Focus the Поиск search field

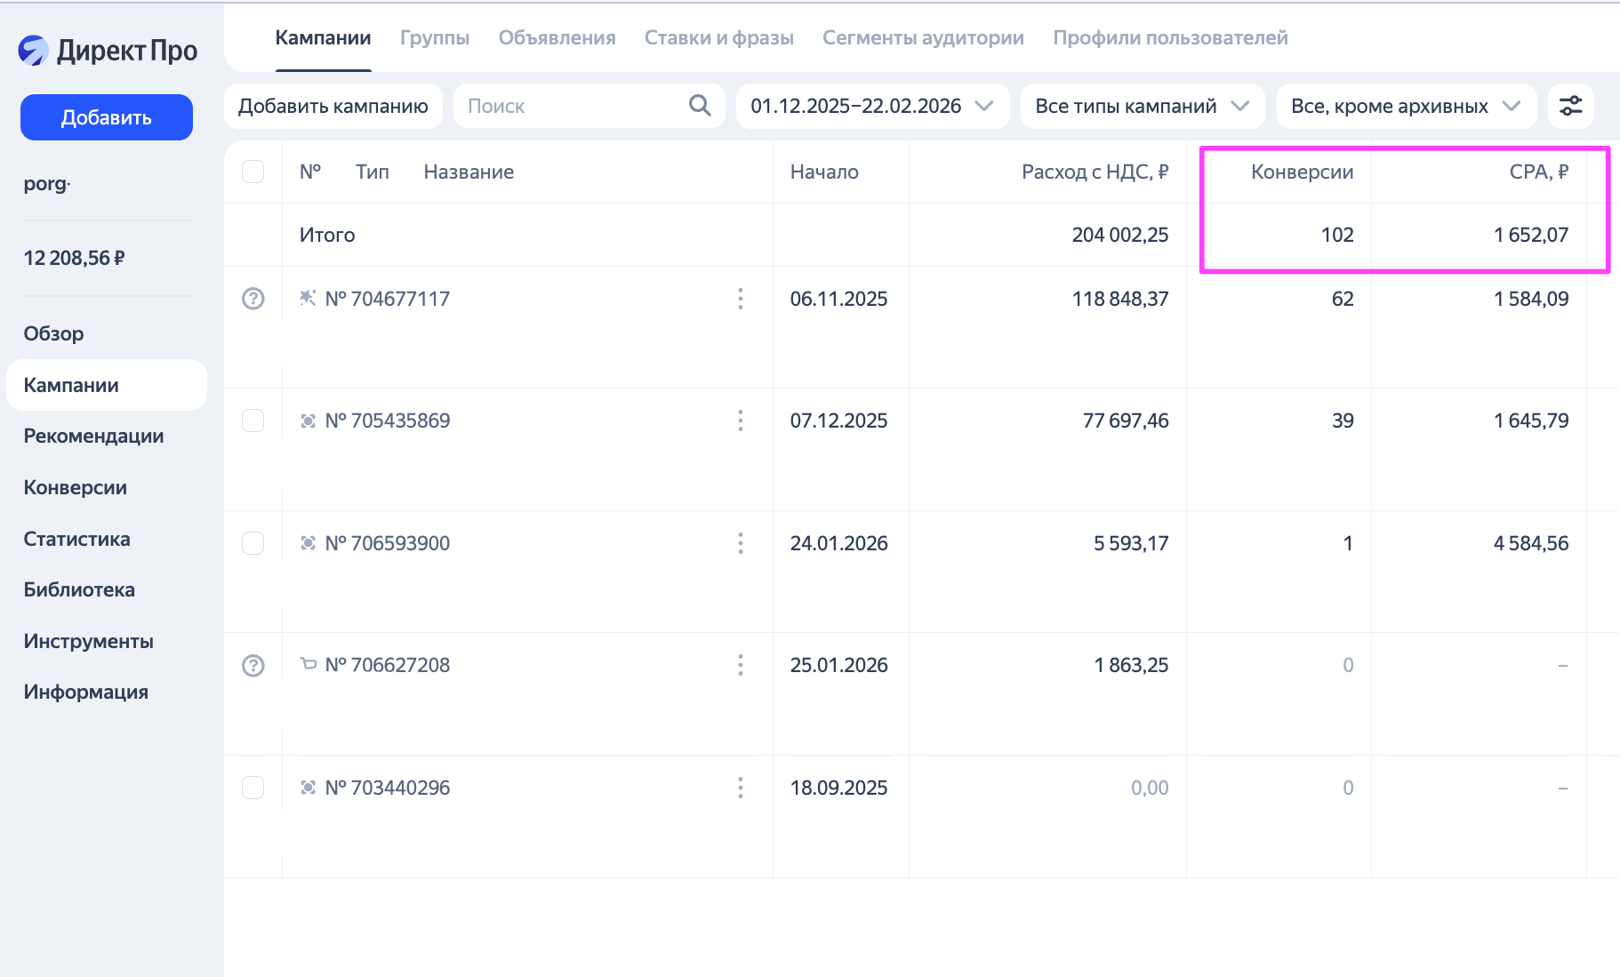pos(569,106)
